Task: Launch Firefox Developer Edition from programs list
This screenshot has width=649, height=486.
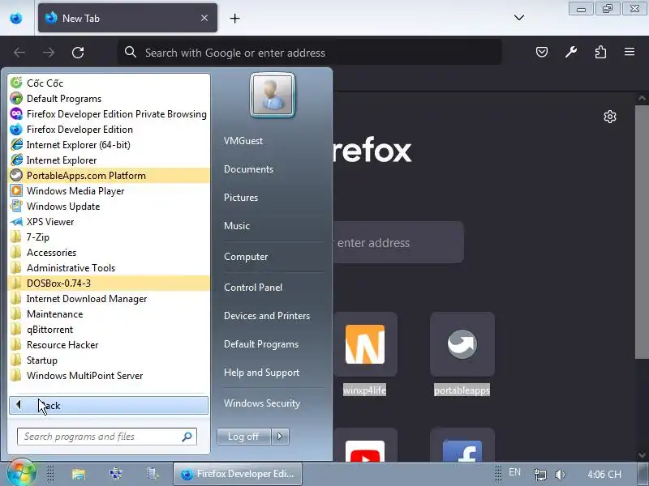Action: [109, 130]
